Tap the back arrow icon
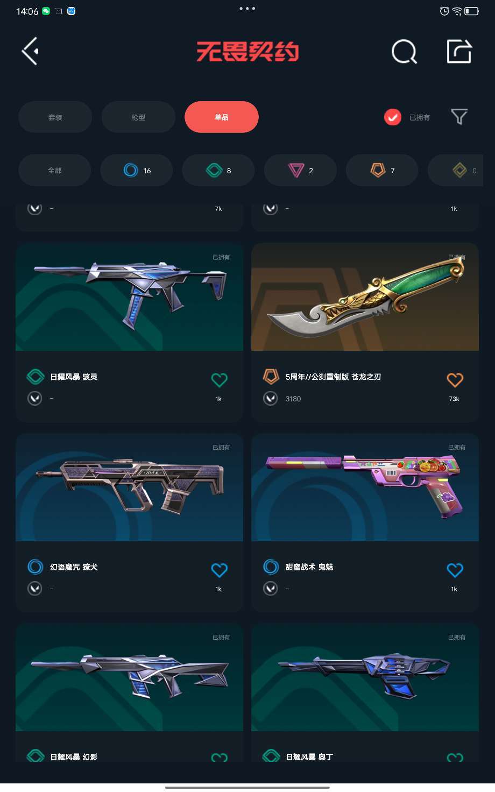The height and width of the screenshot is (792, 495). [30, 51]
